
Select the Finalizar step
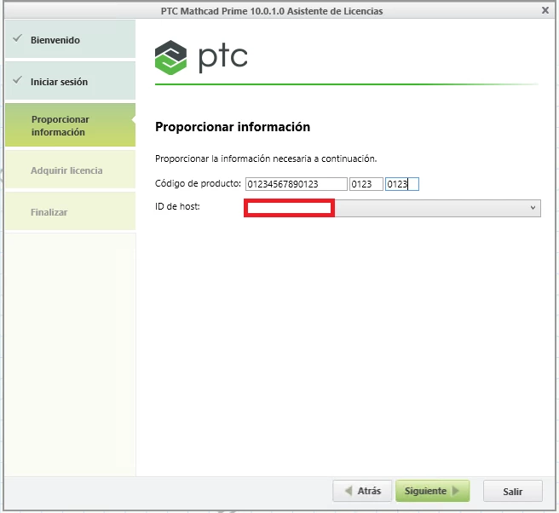[70, 211]
